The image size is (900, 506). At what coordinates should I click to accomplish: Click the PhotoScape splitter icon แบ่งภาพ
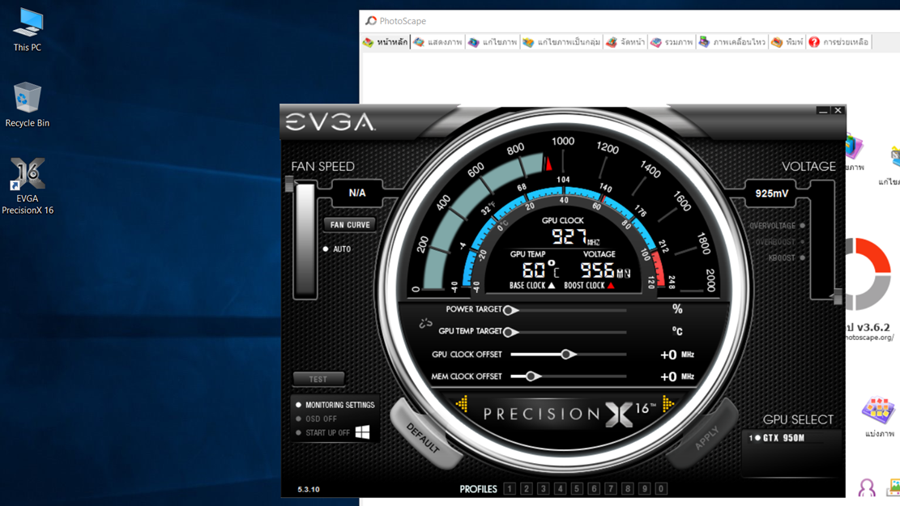click(879, 418)
